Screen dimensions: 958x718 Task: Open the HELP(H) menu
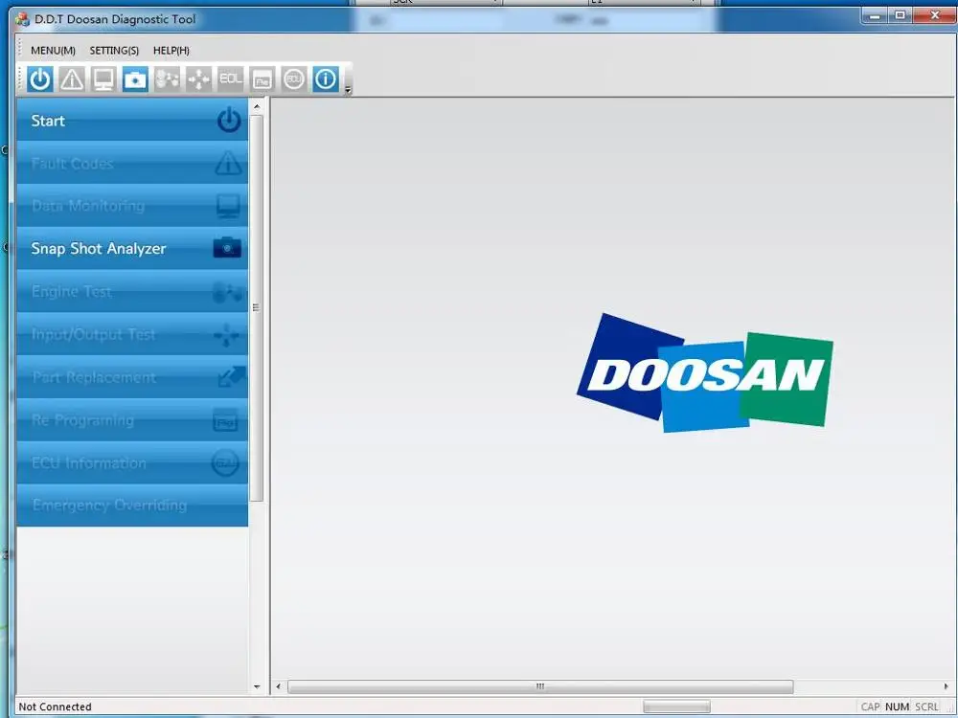click(x=171, y=50)
